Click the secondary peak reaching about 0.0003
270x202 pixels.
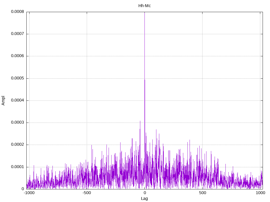point(140,122)
